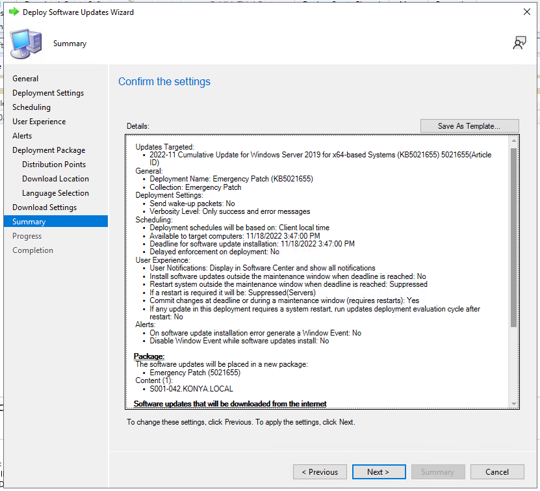
Task: Click 'Send wake-up packets: No' line
Action: click(192, 204)
